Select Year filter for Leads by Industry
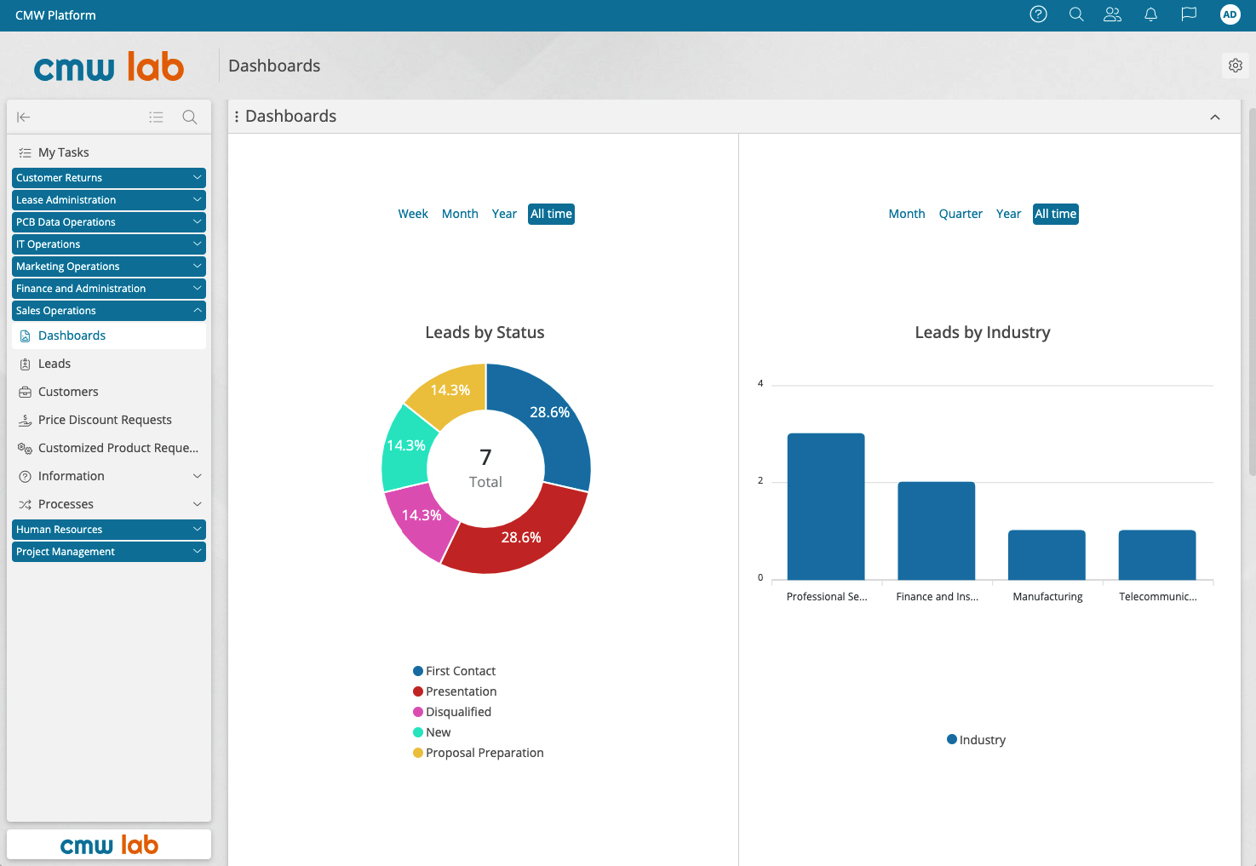1256x866 pixels. 1008,214
